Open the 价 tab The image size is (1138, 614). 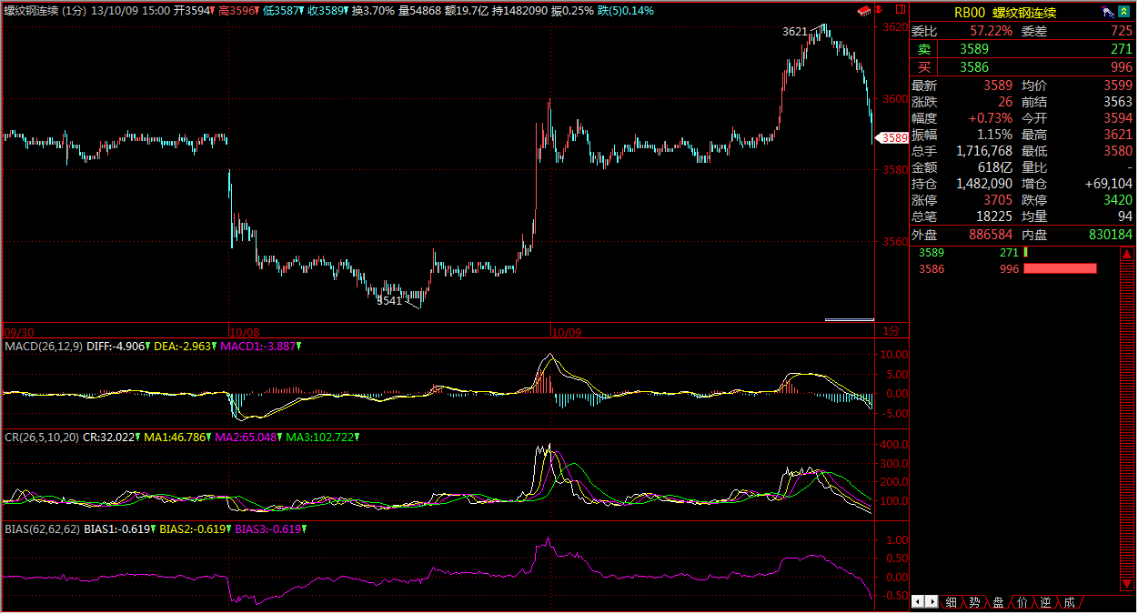click(x=1022, y=602)
